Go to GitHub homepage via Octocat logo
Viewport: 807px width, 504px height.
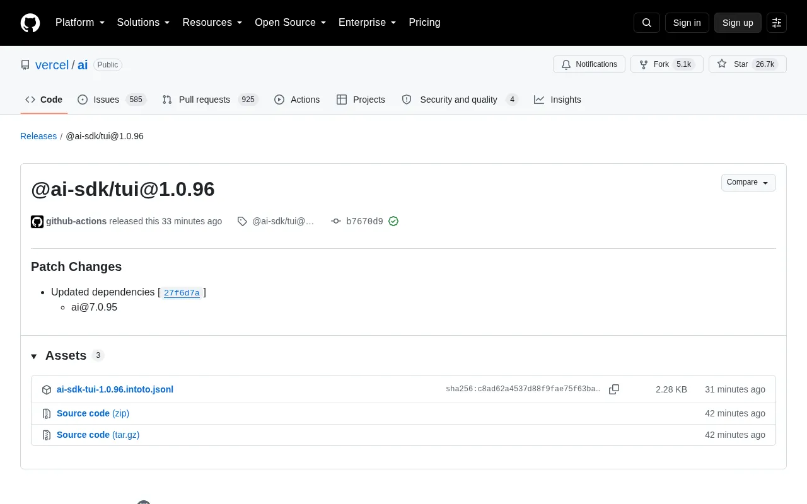[30, 23]
